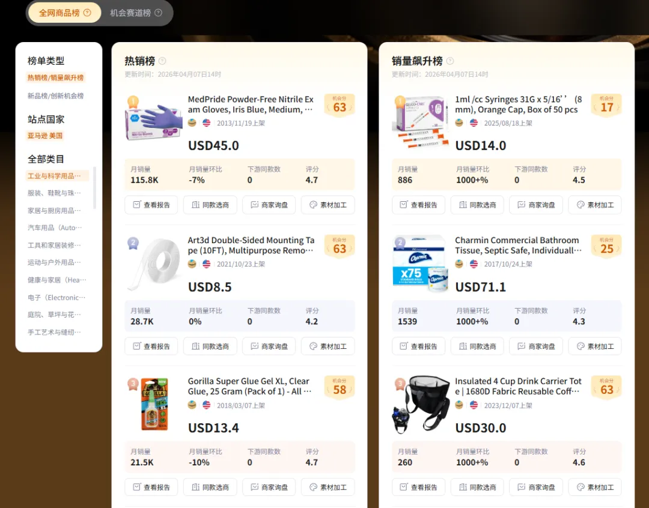The image size is (649, 508).
Task: Open 1ml Syringes product thumbnail
Action: click(x=421, y=122)
